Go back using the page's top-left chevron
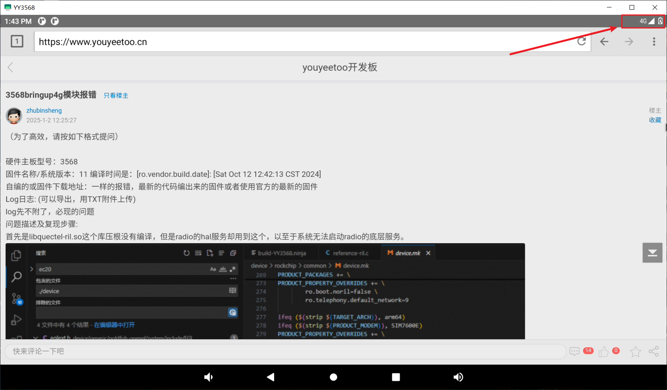 tap(10, 68)
